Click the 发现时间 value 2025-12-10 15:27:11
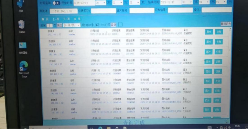 tap(150, 73)
